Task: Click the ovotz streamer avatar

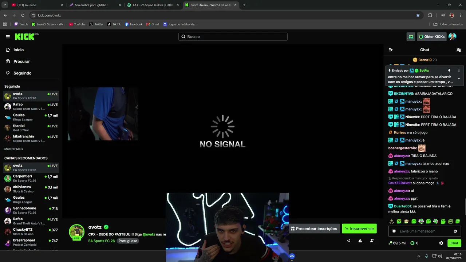Action: (77, 232)
